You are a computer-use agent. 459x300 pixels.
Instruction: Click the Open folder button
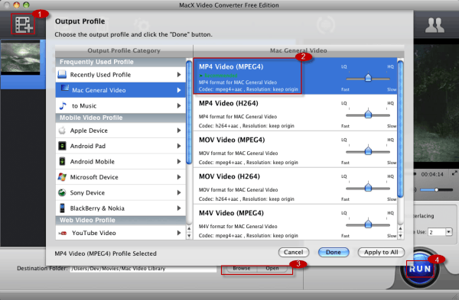click(272, 268)
